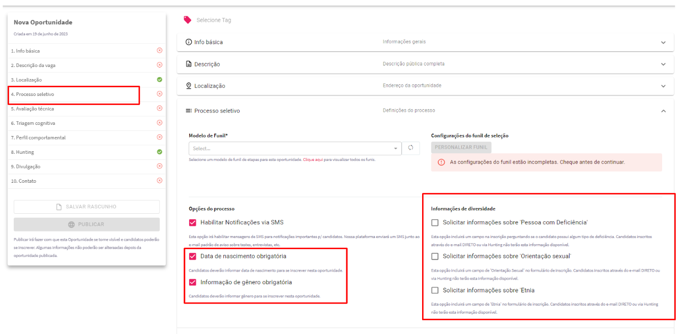Click the warning icon in the funnel alert
684x334 pixels.
click(x=441, y=162)
